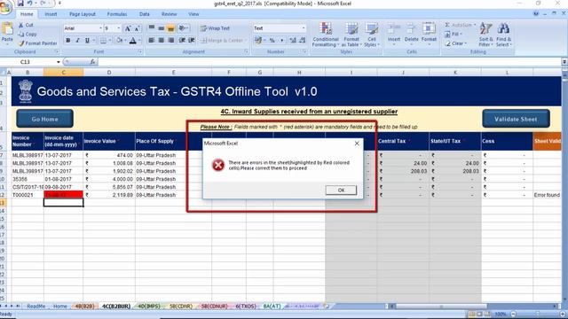Open Excel Help icon
Image resolution: width=568 pixels, height=319 pixels.
click(536, 14)
